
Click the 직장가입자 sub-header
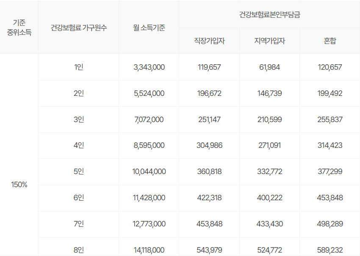pos(209,41)
